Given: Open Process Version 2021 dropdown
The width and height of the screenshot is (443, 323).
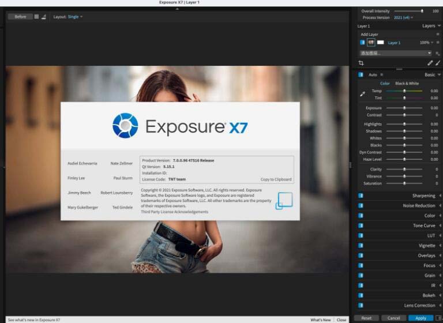Looking at the screenshot, I should point(403,17).
